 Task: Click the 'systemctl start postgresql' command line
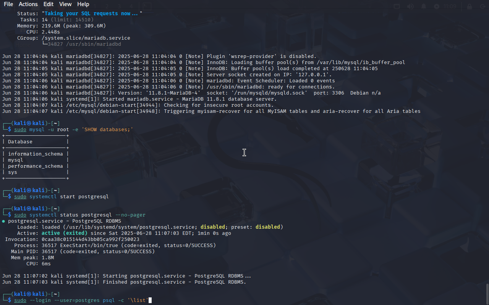(x=62, y=197)
